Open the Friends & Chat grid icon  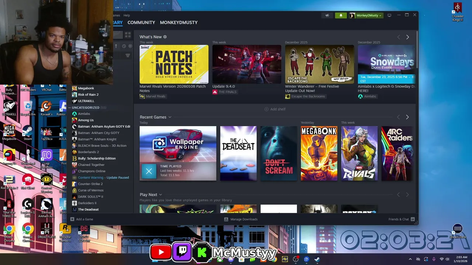(413, 219)
